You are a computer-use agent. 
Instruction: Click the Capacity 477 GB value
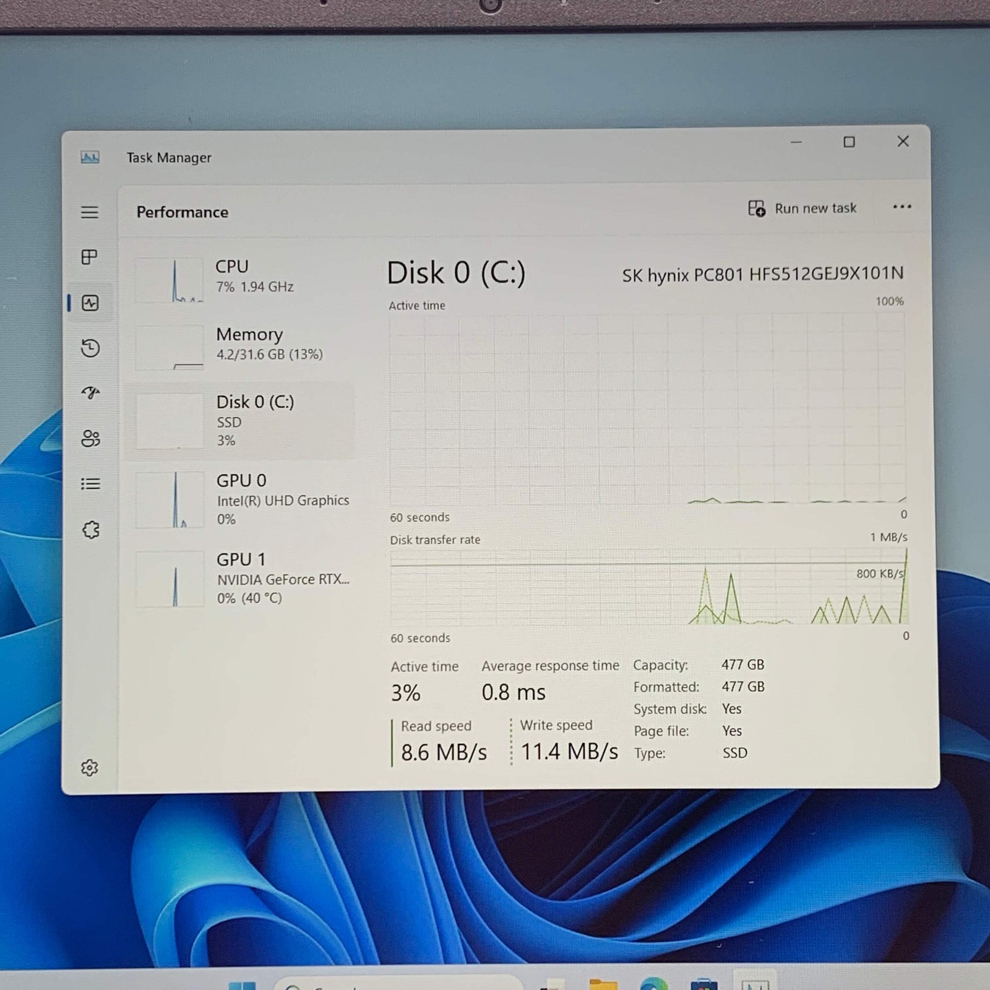click(742, 665)
